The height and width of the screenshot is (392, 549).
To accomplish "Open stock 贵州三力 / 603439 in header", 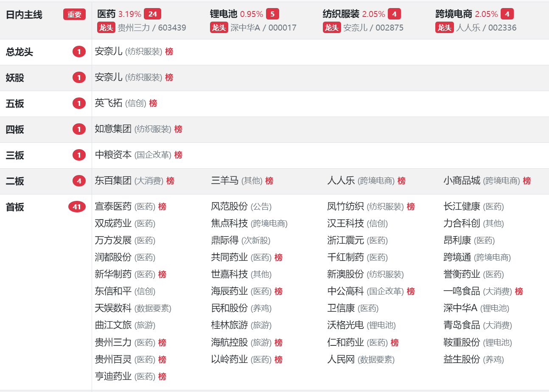I will (x=152, y=28).
